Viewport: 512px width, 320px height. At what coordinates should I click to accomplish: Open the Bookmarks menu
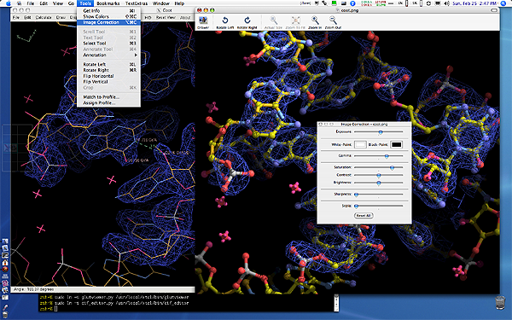[x=108, y=3]
